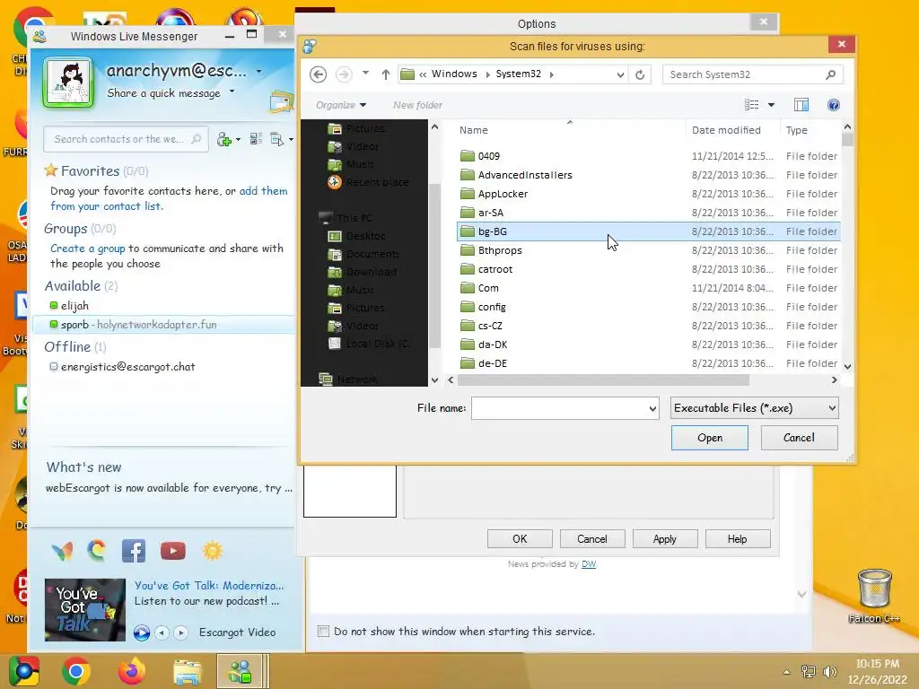Click the volume icon in system tray
Image resolution: width=919 pixels, height=689 pixels.
(830, 671)
